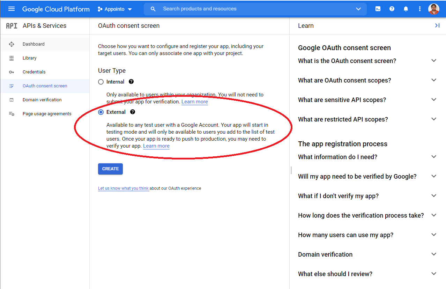Click Google Cloud Platform logo text
The width and height of the screenshot is (446, 289).
click(56, 9)
